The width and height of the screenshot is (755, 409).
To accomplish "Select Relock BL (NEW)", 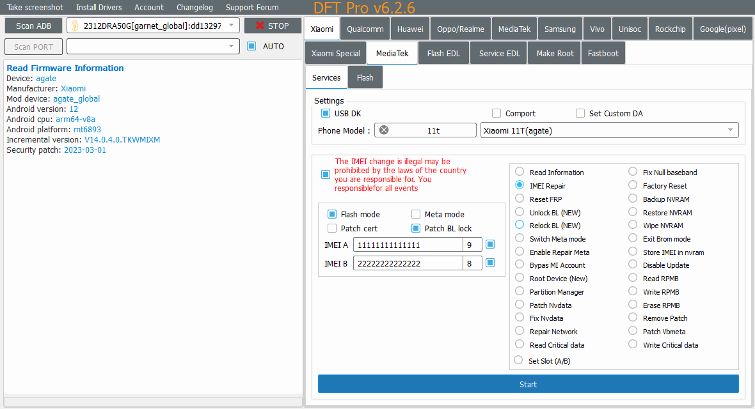I will pos(520,225).
